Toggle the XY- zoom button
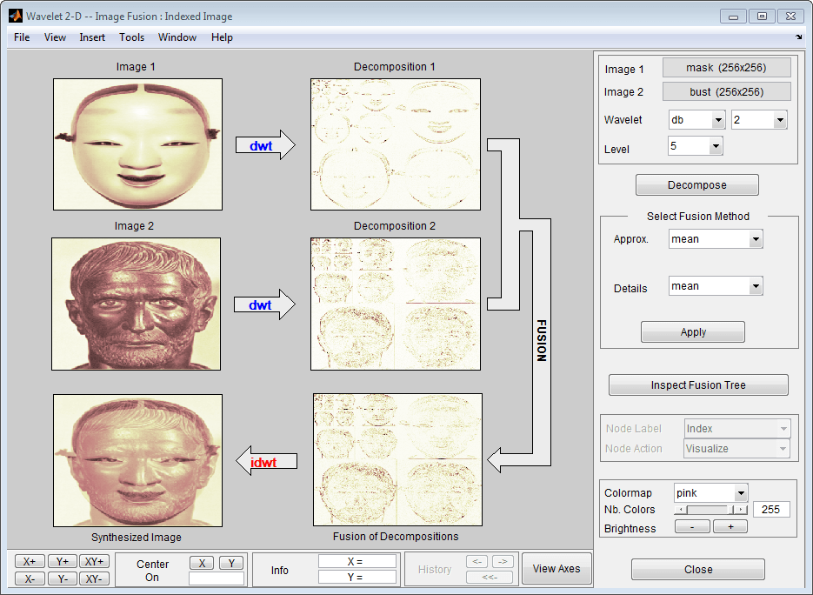Screen dimensions: 813x595 click(x=95, y=579)
